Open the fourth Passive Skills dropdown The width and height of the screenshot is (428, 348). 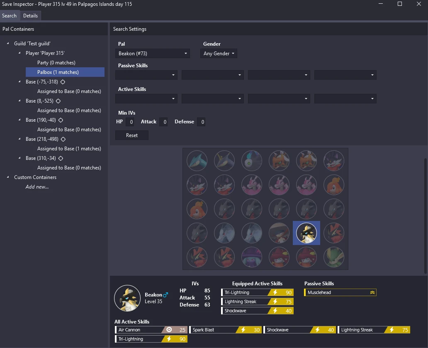pyautogui.click(x=345, y=75)
